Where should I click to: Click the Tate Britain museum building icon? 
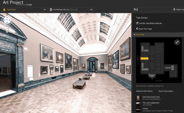pyautogui.click(x=4, y=10)
